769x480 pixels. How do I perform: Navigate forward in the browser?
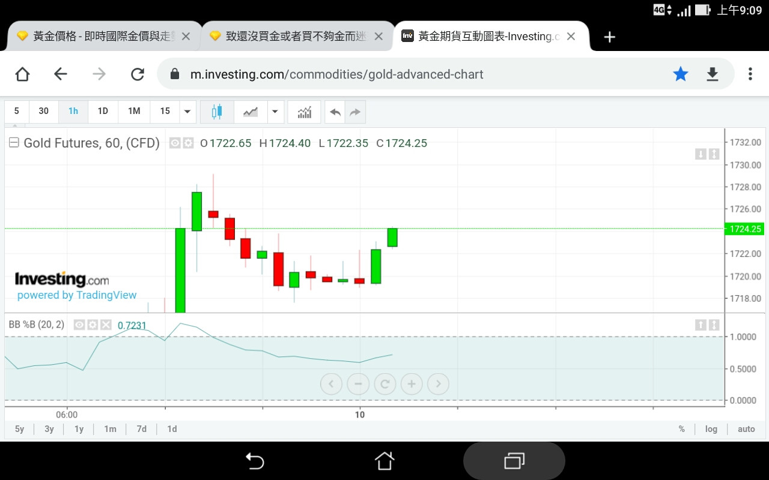(99, 74)
